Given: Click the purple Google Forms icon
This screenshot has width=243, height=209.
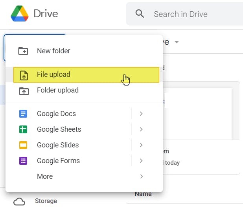Looking at the screenshot, I should click(x=23, y=161).
